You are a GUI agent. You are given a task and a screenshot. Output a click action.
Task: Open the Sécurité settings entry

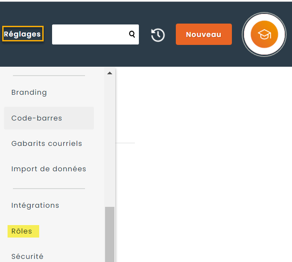coord(27,256)
